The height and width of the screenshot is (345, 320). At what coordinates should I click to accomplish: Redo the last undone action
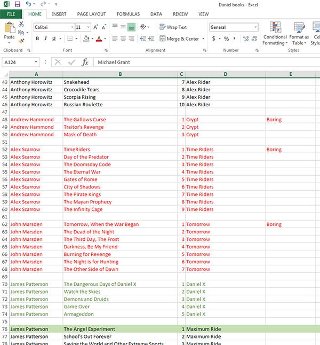pyautogui.click(x=43, y=4)
